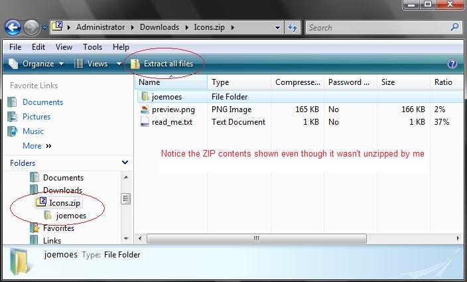This screenshot has height=282, width=467.
Task: Click the horizontal scrollbar thumb
Action: pos(257,238)
